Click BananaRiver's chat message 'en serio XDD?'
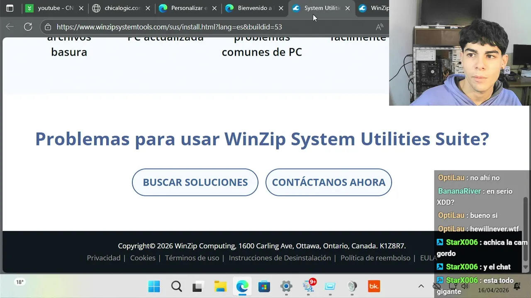The width and height of the screenshot is (531, 298). (x=475, y=197)
